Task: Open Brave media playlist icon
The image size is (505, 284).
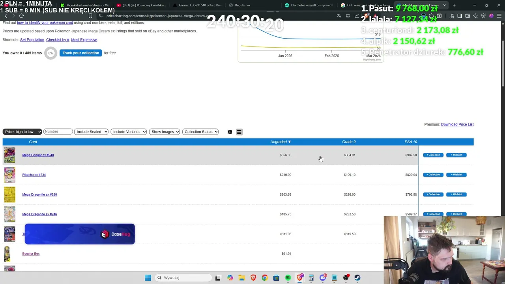Action: [452, 16]
